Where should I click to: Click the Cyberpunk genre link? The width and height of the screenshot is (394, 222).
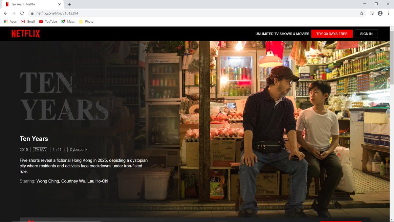coord(78,150)
